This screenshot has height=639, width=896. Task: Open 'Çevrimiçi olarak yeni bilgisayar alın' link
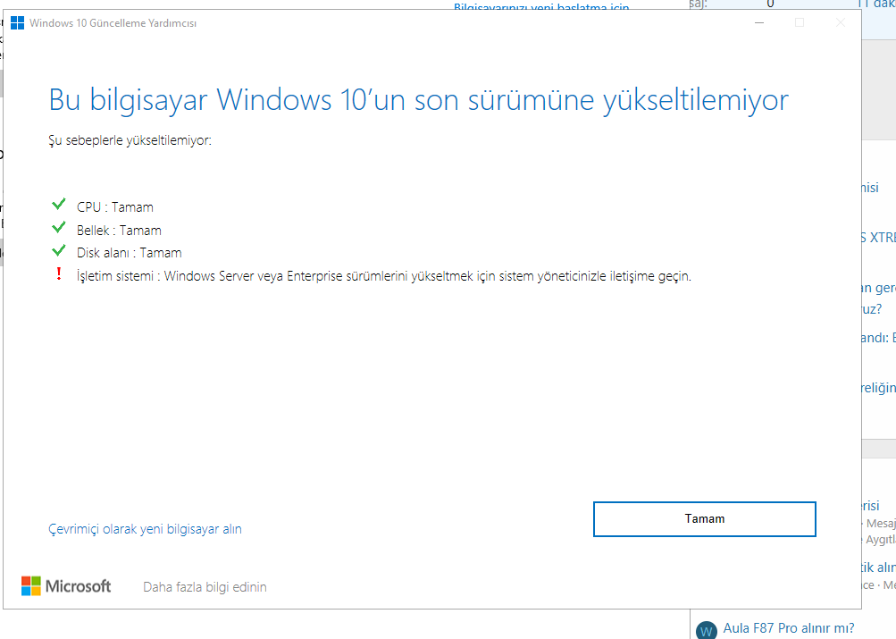[145, 529]
